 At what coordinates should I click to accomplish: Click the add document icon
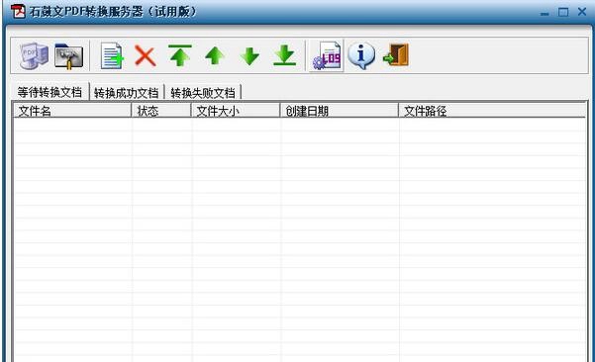click(x=112, y=56)
